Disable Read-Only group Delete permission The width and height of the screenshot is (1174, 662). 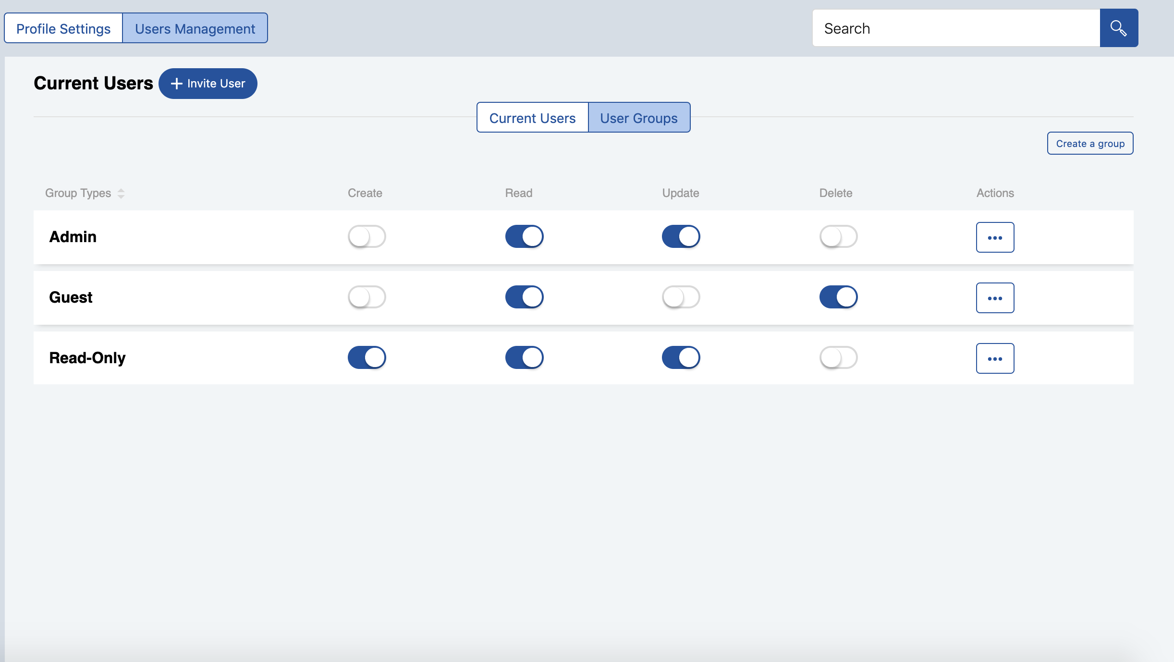click(838, 358)
